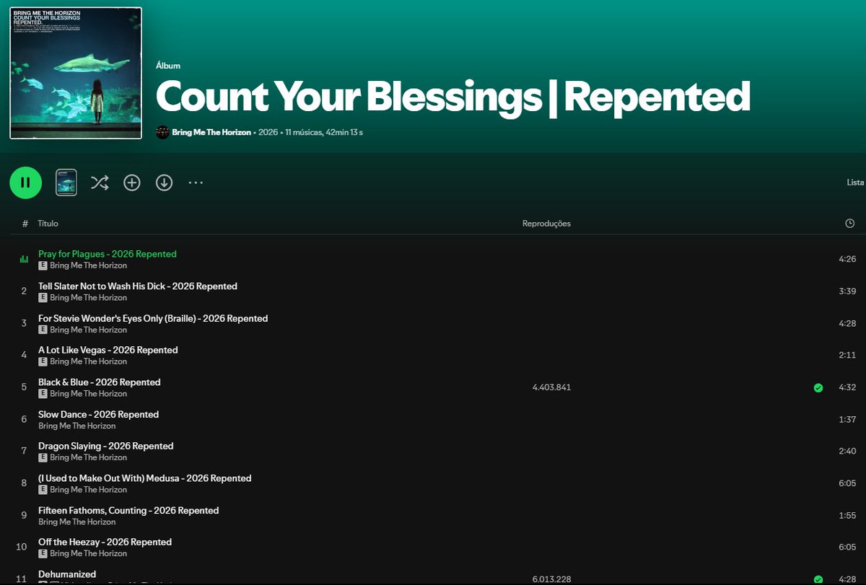The image size is (866, 585).
Task: Click track number 10 beside Off the Heezay
Action: pos(22,547)
